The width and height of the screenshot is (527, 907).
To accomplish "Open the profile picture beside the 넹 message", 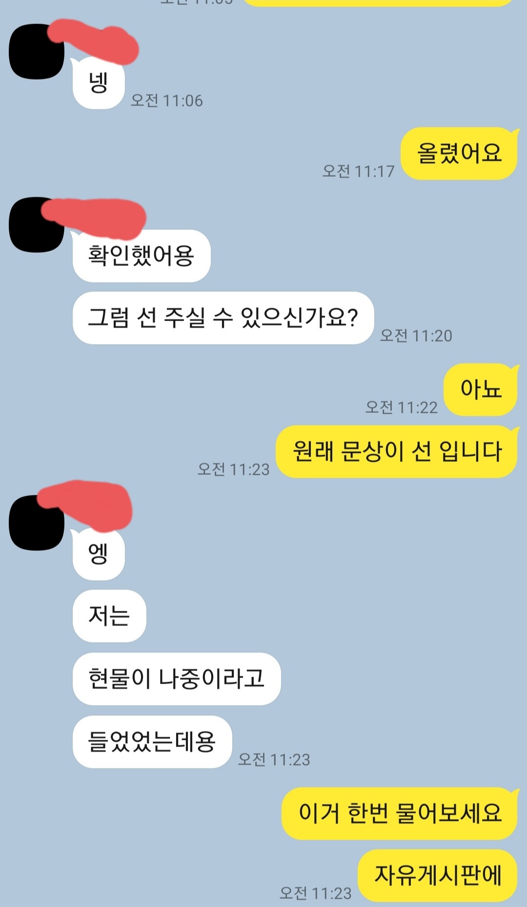I will pos(37,51).
